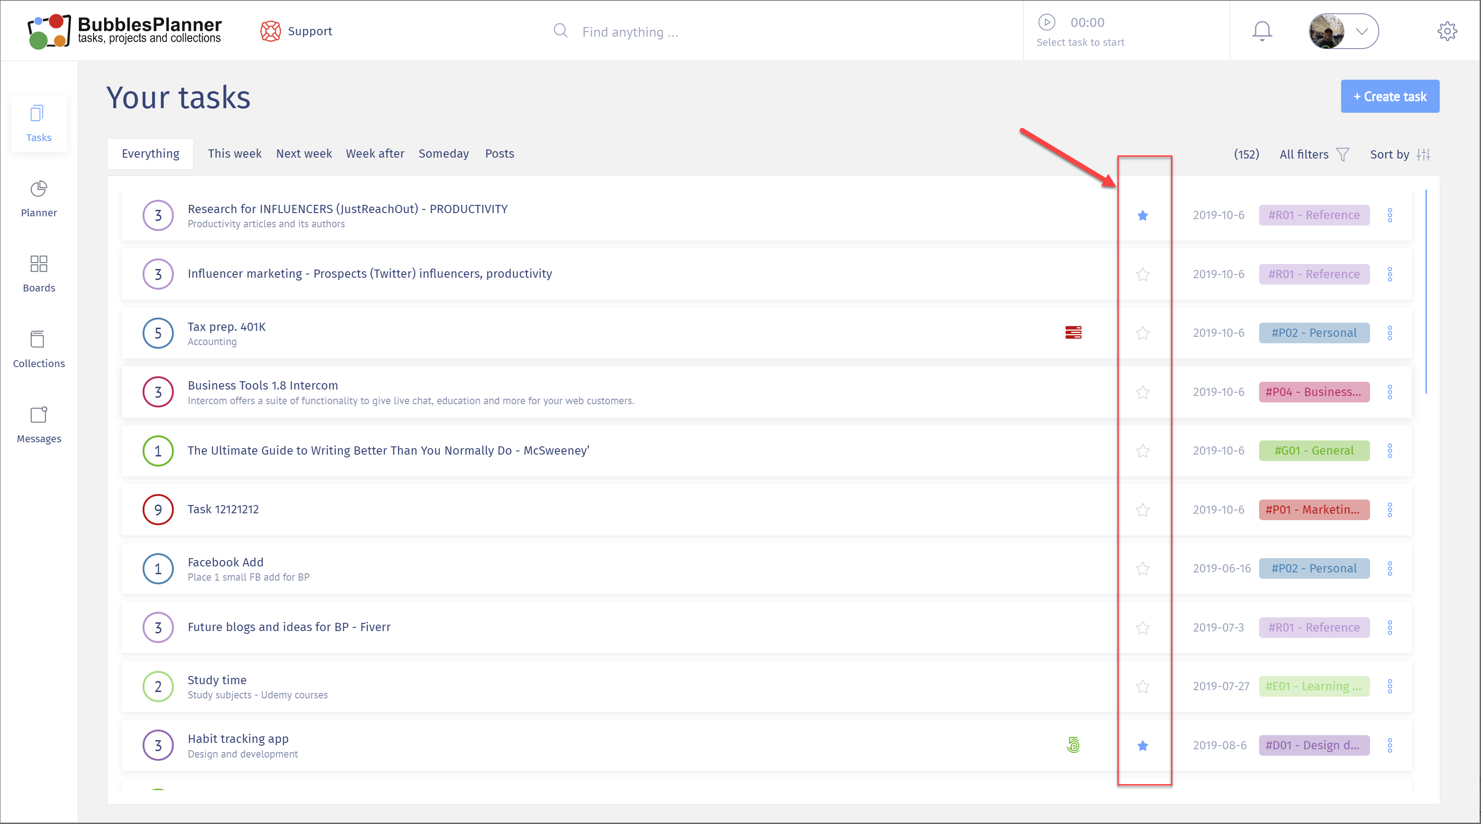Image resolution: width=1481 pixels, height=824 pixels.
Task: Star the Influencer marketing Prospects task
Action: 1142,274
